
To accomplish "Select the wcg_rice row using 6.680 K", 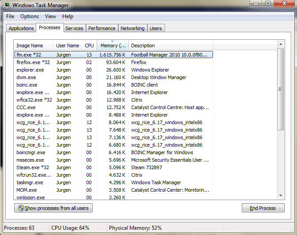I will coord(113,145).
